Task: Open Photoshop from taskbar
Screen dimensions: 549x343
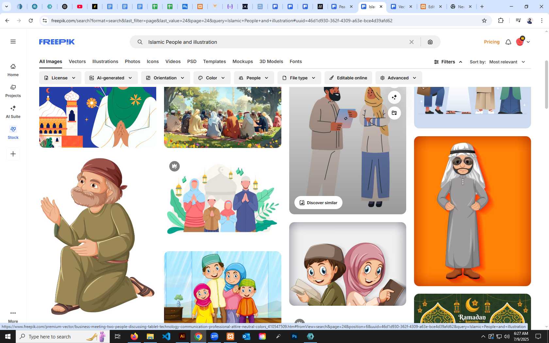Action: pos(294,336)
